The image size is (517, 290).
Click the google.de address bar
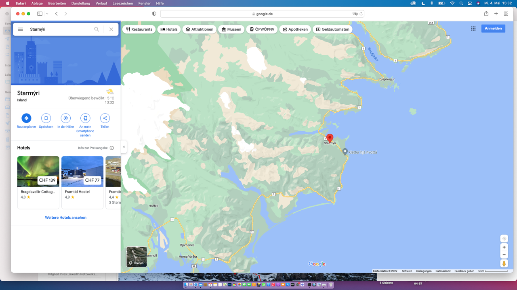(x=262, y=14)
